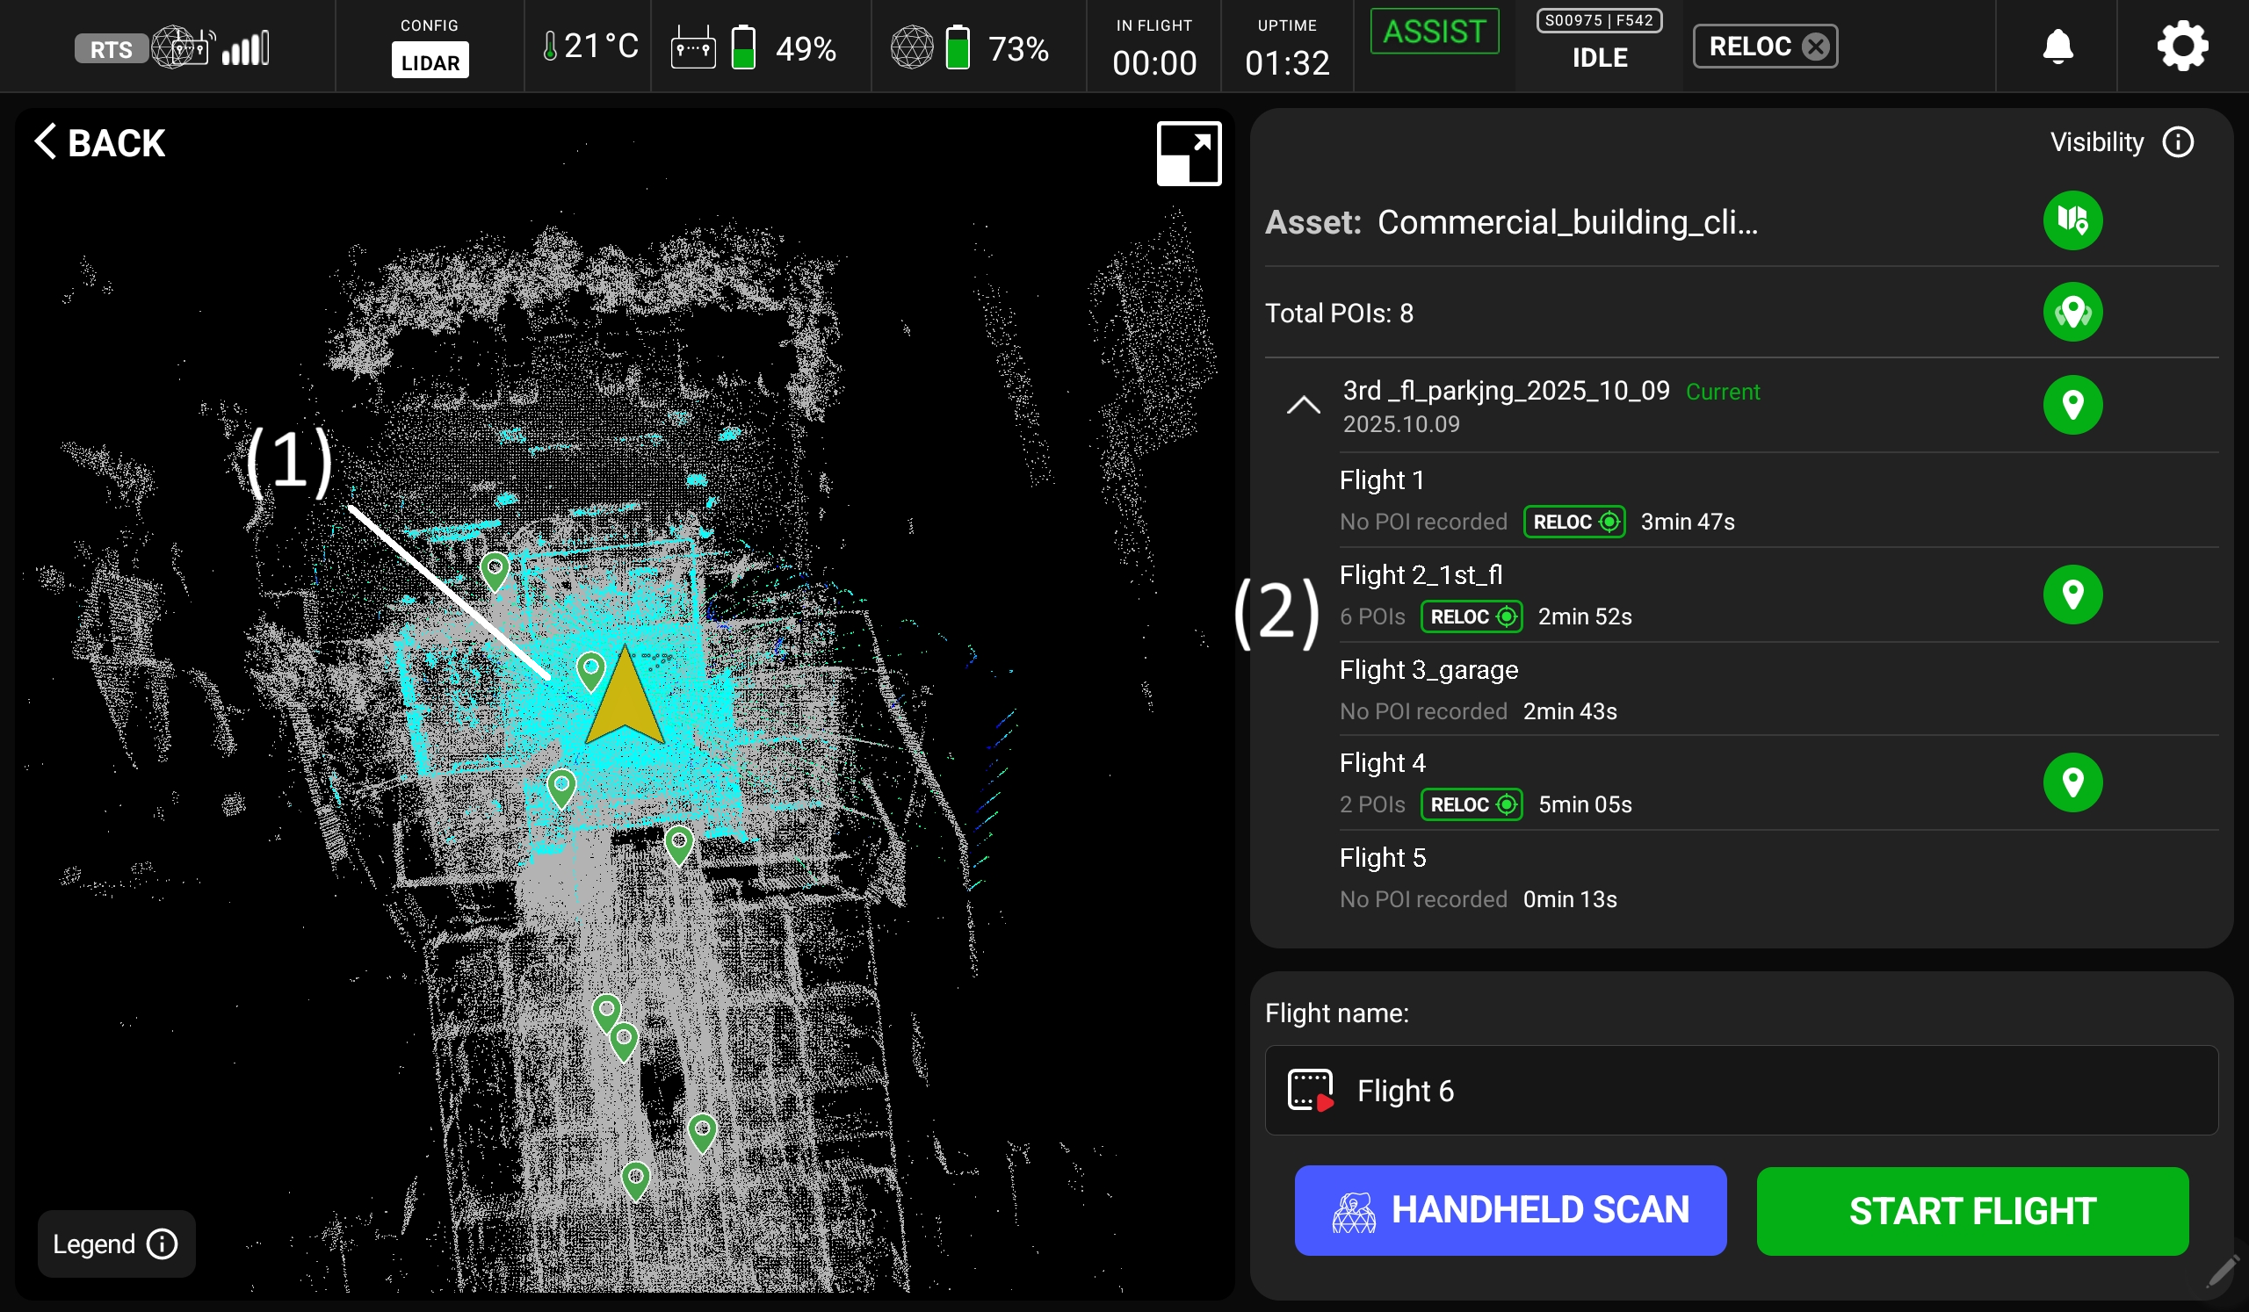
Task: Click the yellow drone position arrow
Action: 624,699
